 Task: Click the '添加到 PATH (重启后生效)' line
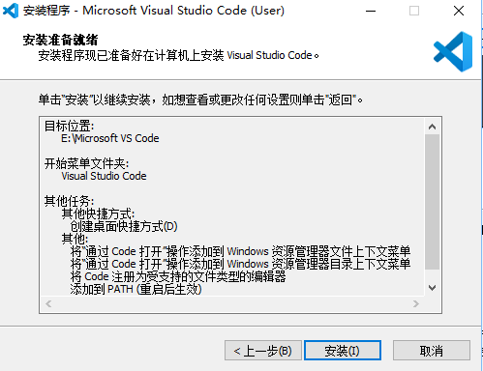pos(136,289)
